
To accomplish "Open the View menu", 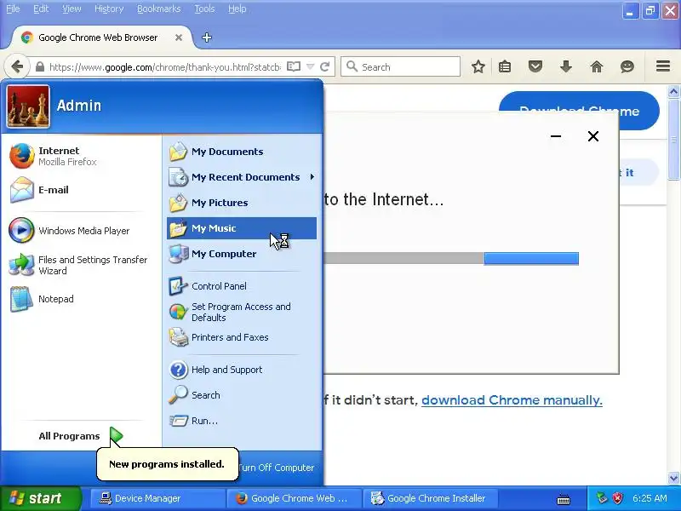I will pyautogui.click(x=72, y=9).
